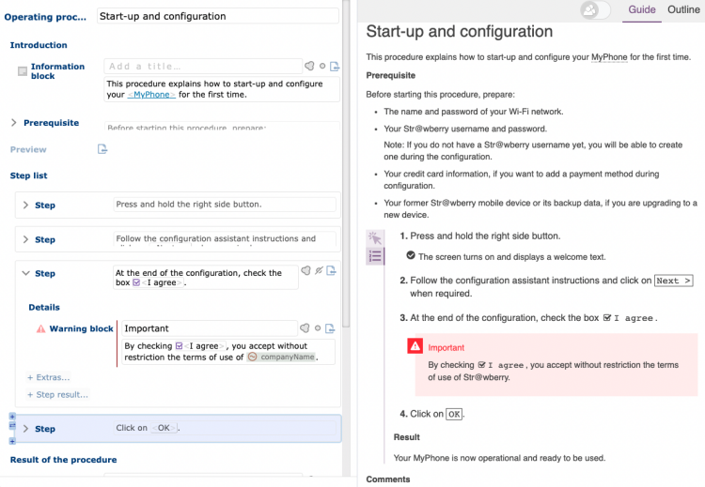Click the Press and hold the right side button field

coord(225,205)
